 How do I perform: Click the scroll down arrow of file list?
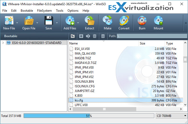(185, 105)
